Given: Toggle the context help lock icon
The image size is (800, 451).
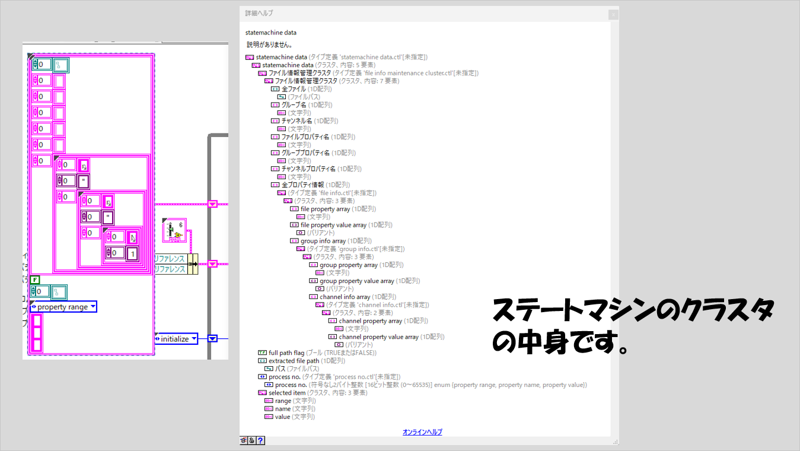Looking at the screenshot, I should [252, 440].
